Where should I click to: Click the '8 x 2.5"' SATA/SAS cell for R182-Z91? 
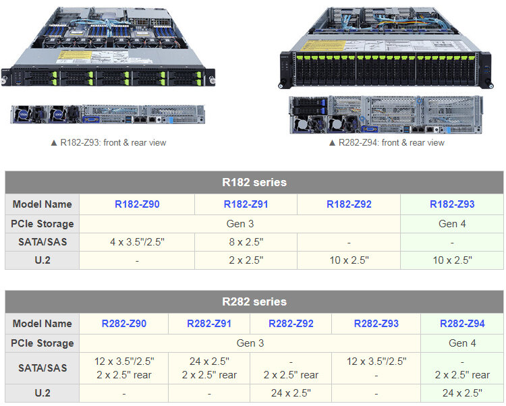246,242
